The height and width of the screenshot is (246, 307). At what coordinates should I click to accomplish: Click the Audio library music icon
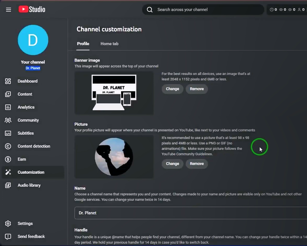coord(8,185)
